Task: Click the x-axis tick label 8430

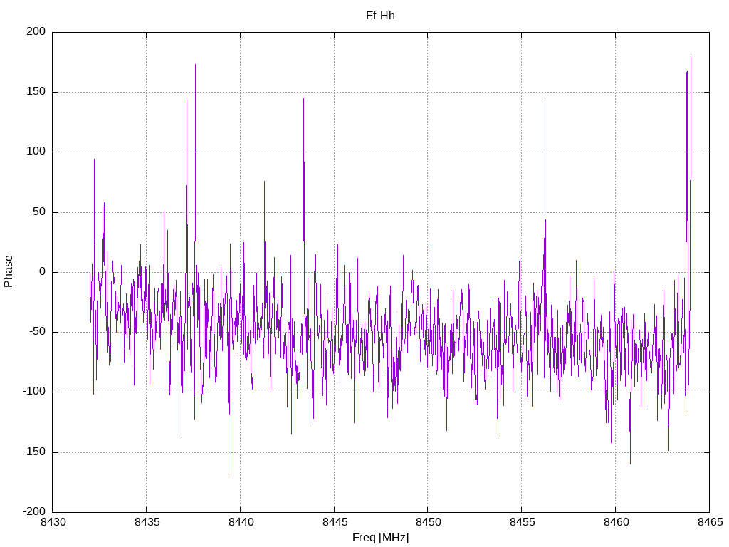Action: [x=53, y=522]
